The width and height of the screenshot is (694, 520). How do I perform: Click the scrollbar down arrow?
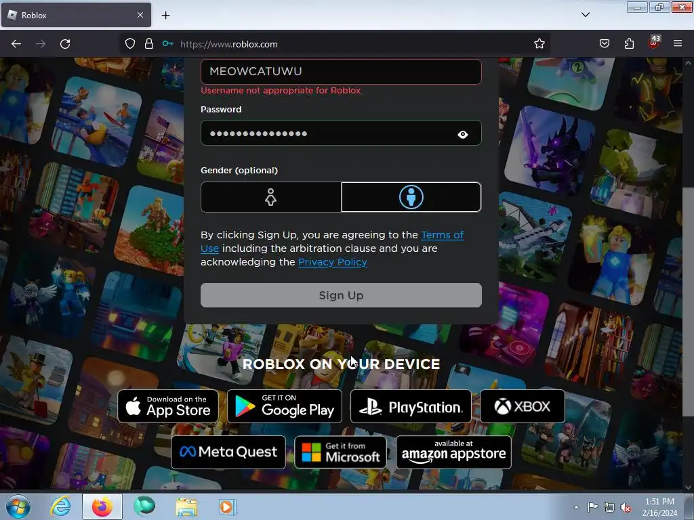click(x=688, y=487)
